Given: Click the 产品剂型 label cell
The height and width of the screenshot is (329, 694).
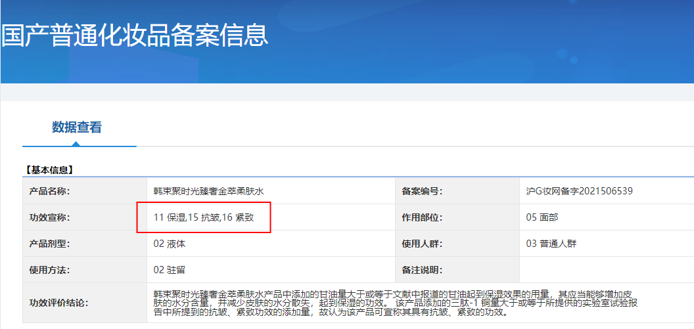Looking at the screenshot, I should 50,244.
